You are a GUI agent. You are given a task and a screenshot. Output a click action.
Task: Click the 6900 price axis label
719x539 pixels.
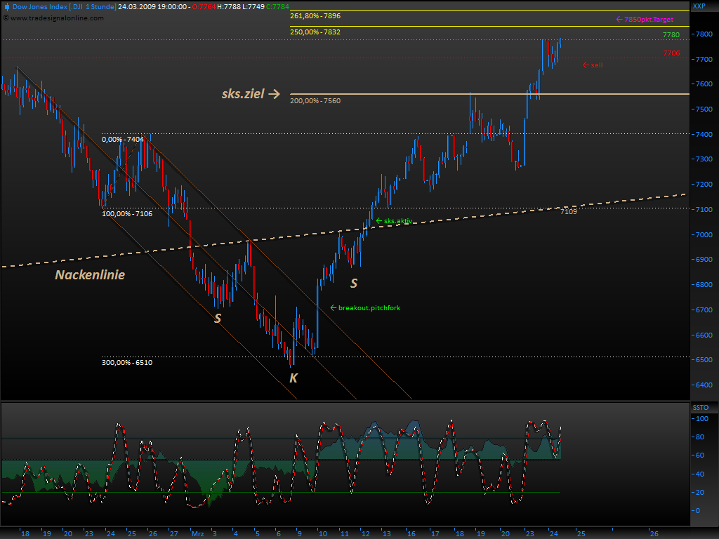704,260
